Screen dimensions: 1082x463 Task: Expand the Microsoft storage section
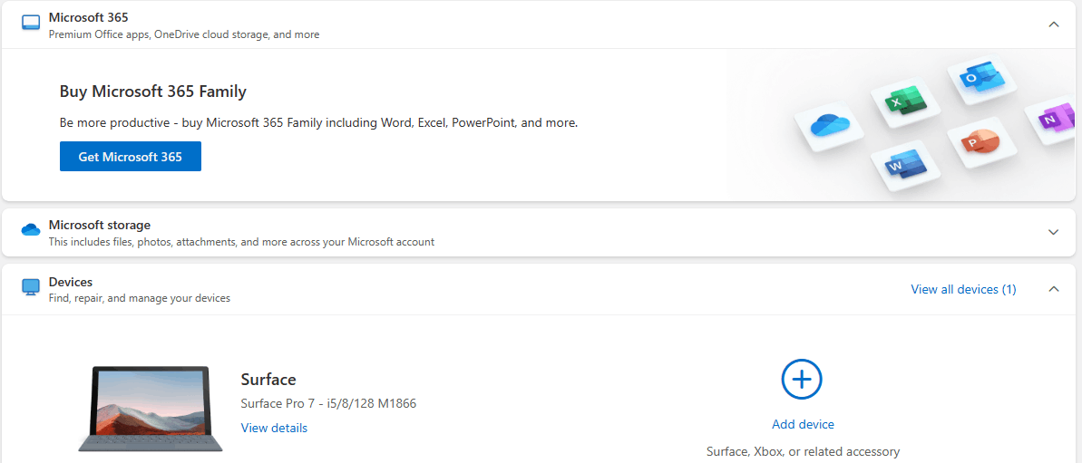pos(1053,232)
